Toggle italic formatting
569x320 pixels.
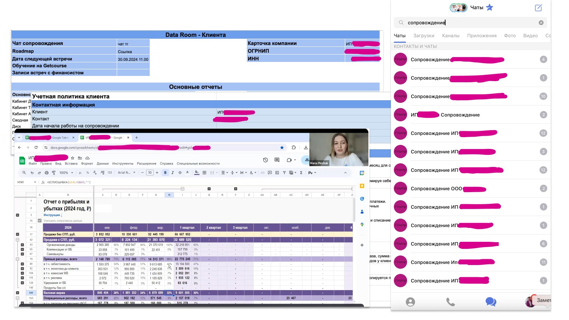[173, 173]
